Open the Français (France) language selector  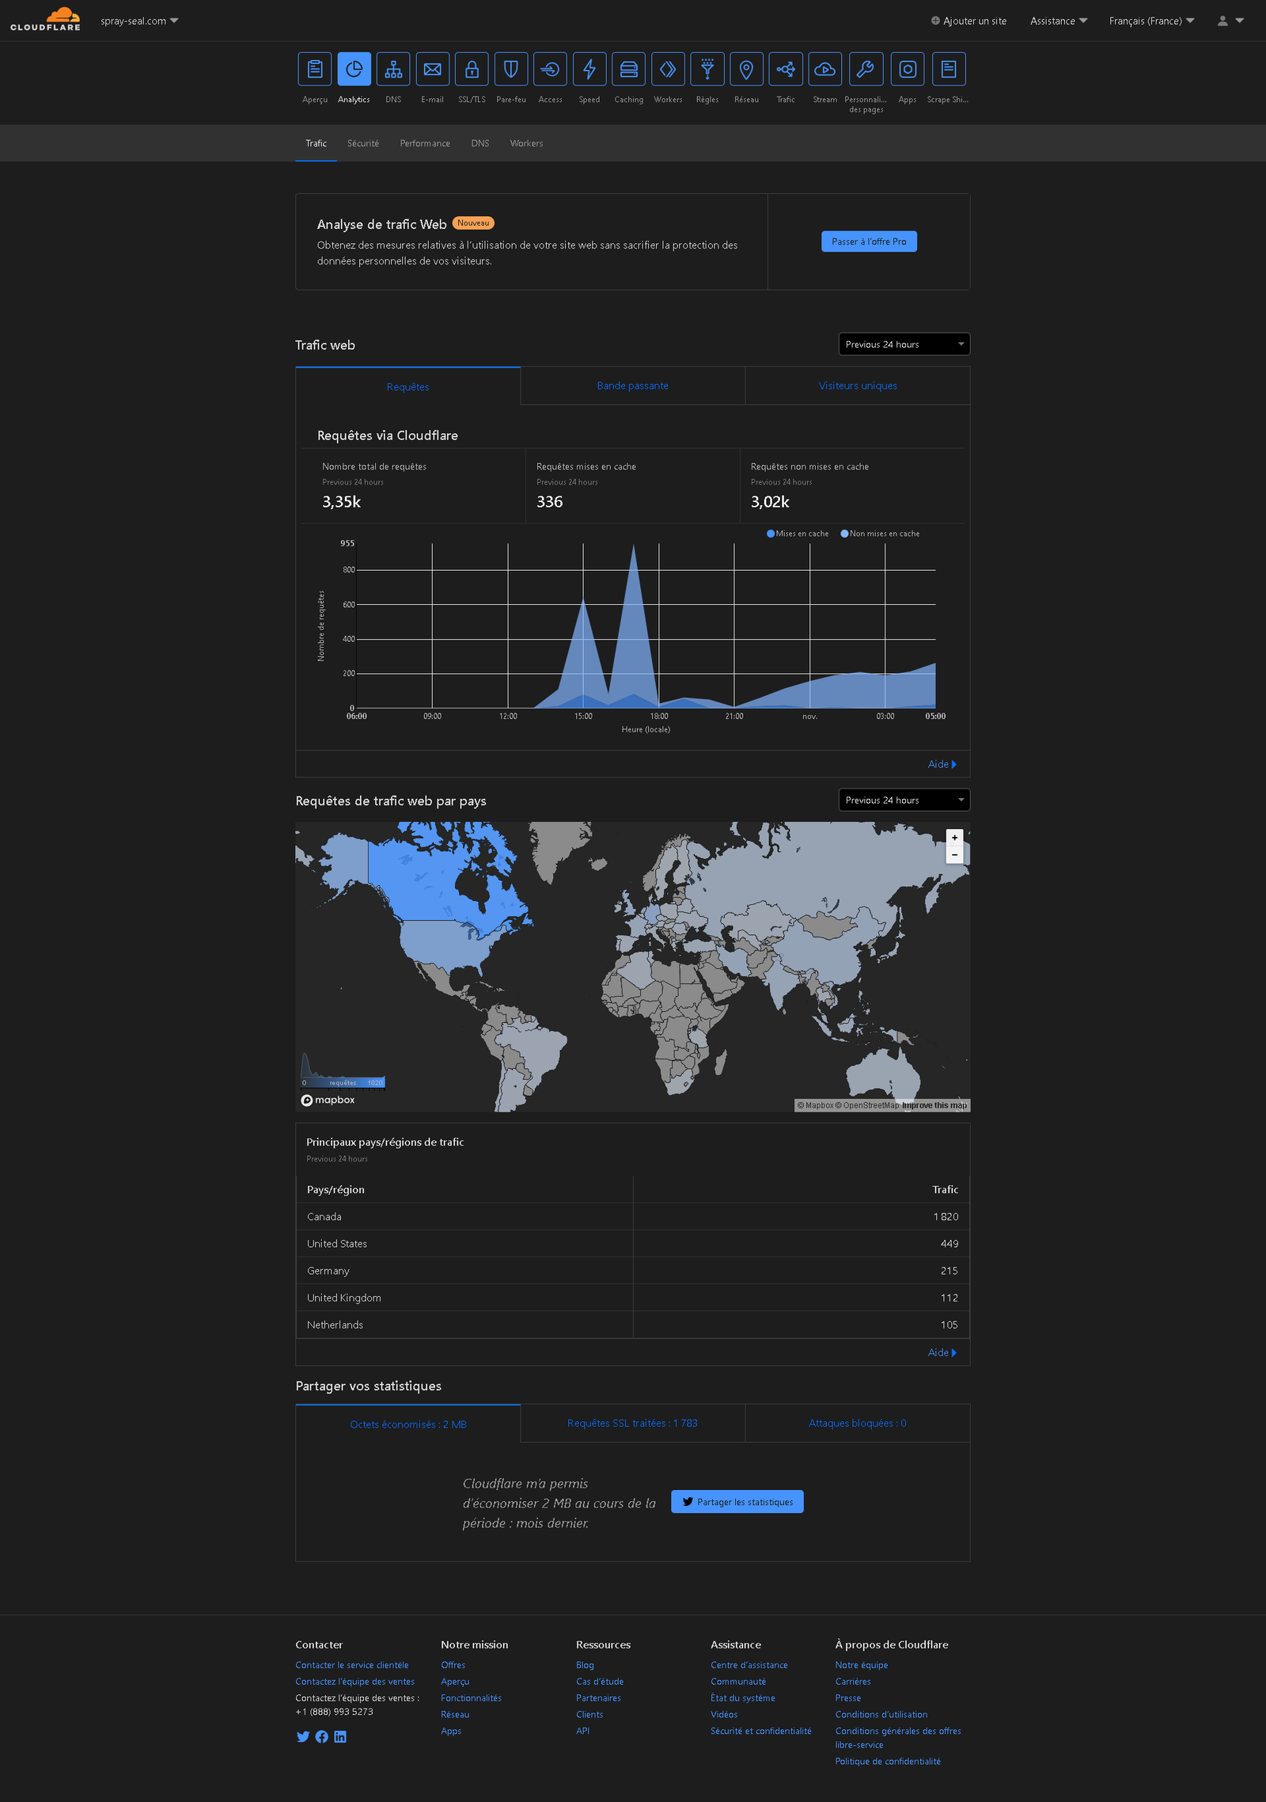click(x=1151, y=21)
